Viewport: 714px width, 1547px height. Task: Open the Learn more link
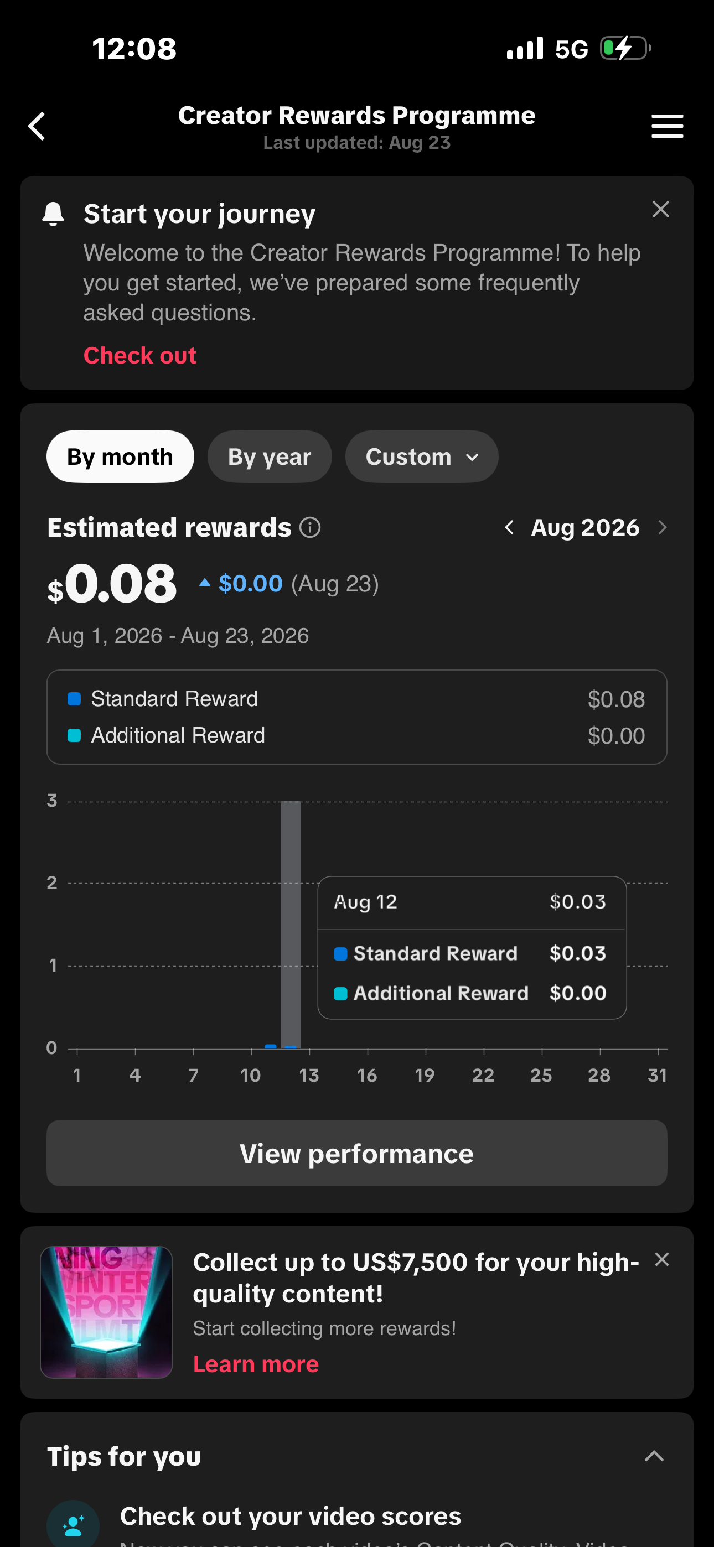pyautogui.click(x=255, y=1364)
